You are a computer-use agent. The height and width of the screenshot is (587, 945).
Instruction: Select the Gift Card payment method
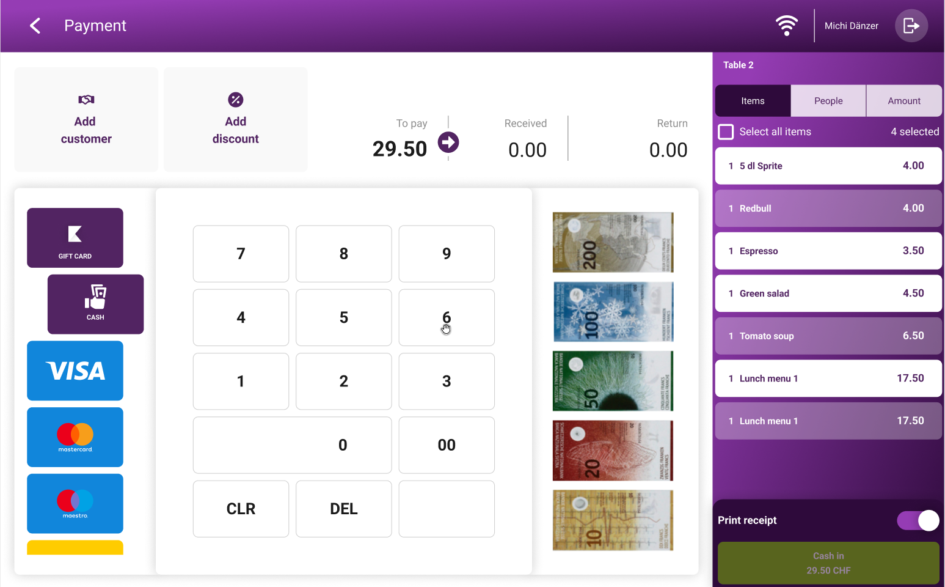75,238
